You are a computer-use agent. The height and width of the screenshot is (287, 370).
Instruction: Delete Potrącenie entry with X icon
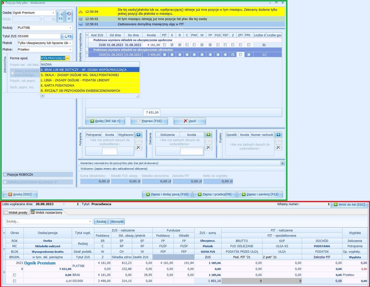[138, 147]
